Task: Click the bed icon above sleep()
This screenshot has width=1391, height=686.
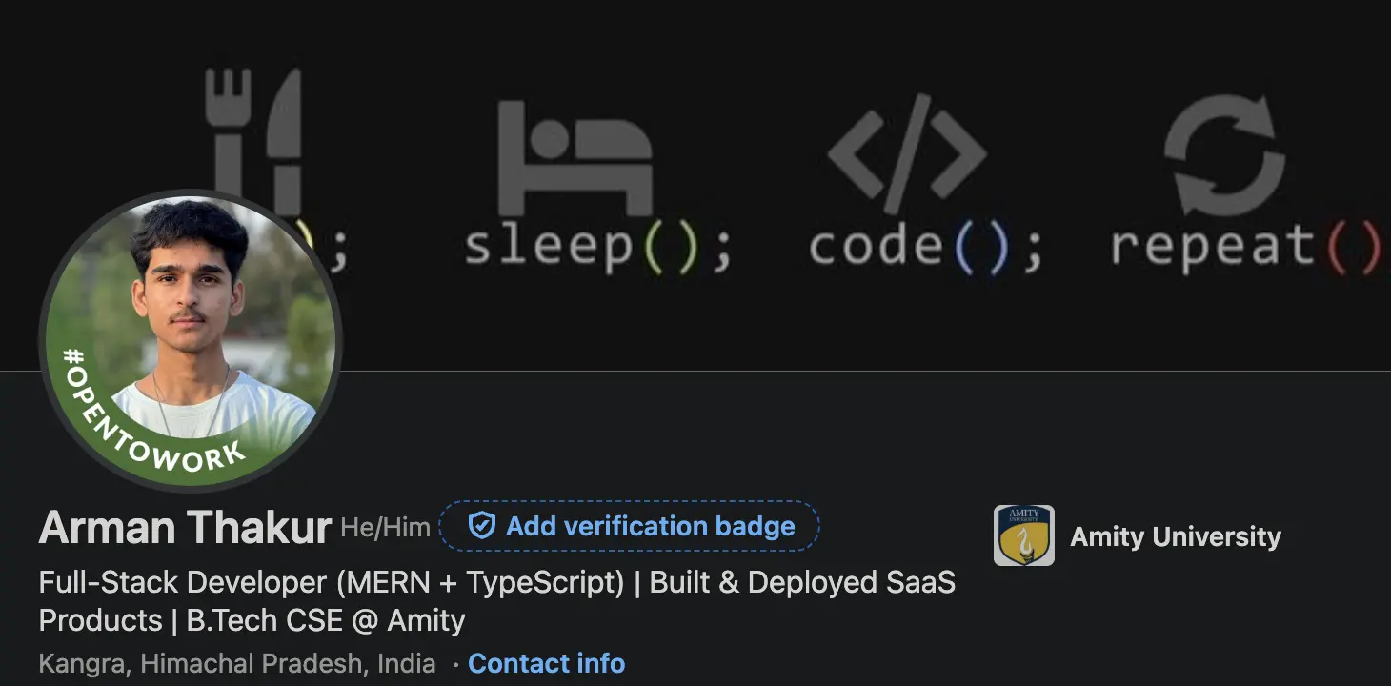Action: pos(575,157)
